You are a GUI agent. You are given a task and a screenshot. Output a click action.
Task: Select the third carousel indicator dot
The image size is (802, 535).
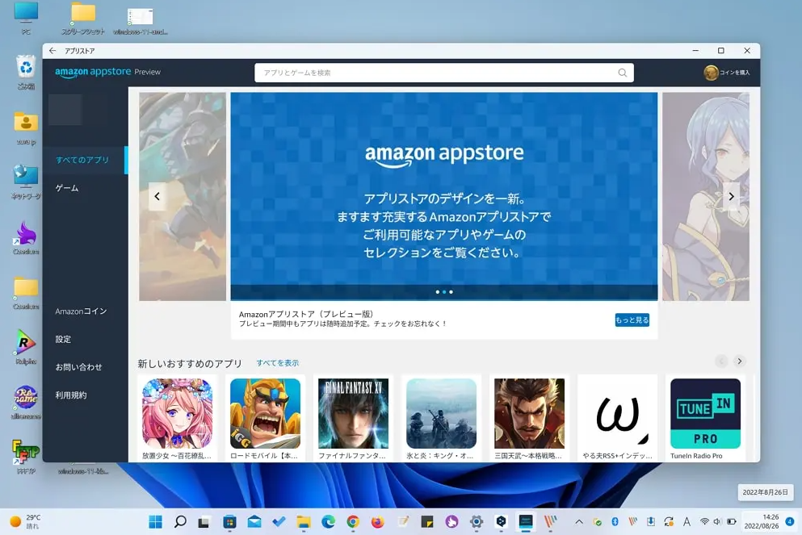pyautogui.click(x=451, y=292)
